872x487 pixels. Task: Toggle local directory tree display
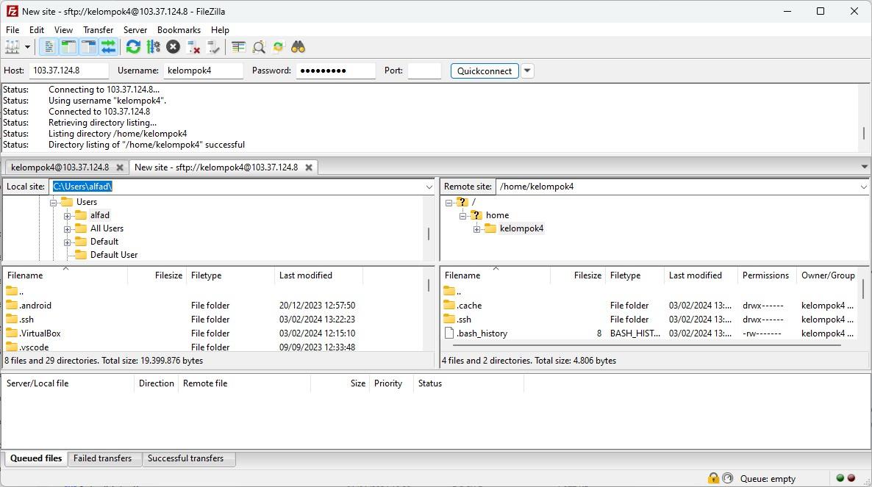pos(69,47)
